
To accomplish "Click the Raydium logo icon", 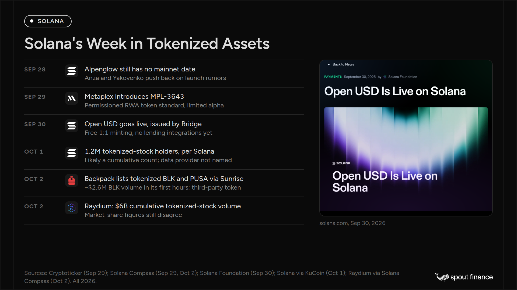I will click(72, 208).
